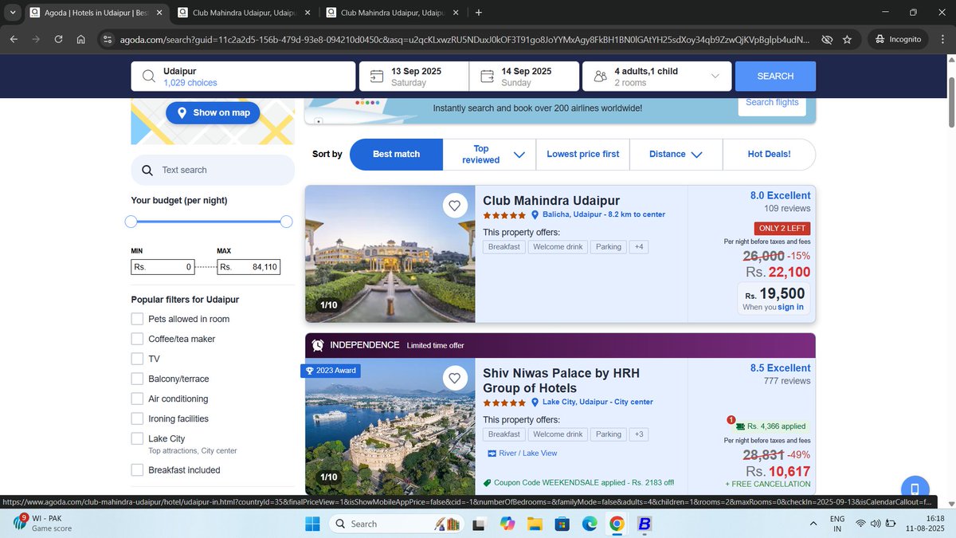
Task: Click minimum budget slider handle
Action: pyautogui.click(x=131, y=221)
